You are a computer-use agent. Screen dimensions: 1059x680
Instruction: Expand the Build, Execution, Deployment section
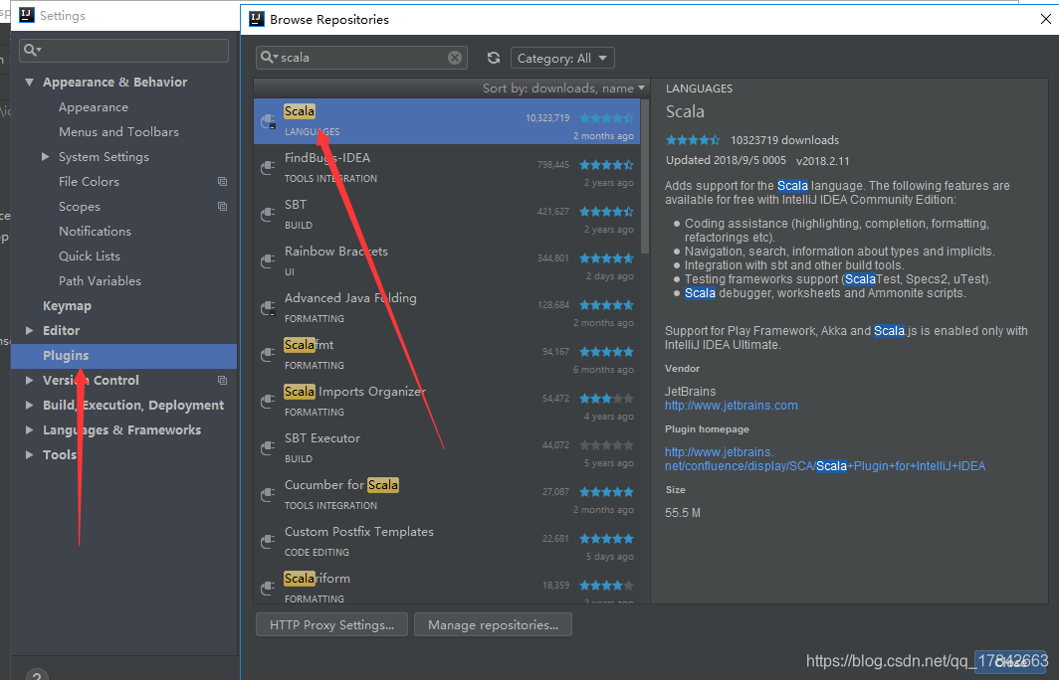[x=29, y=406]
